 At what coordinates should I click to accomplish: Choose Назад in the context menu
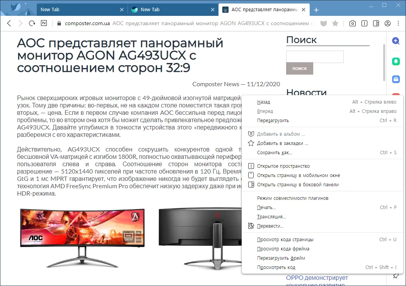322,102
